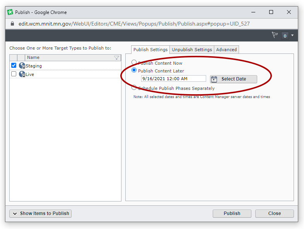The width and height of the screenshot is (304, 229).
Task: Click the Close button at the bottom right
Action: 274,214
